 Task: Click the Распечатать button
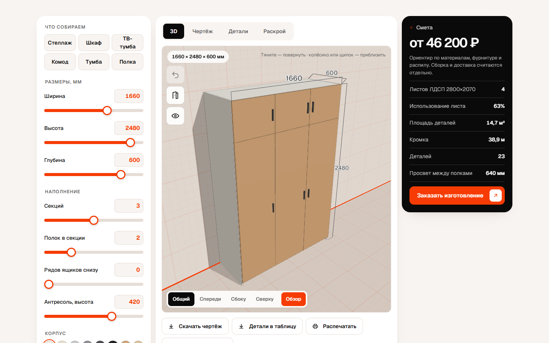(x=334, y=326)
